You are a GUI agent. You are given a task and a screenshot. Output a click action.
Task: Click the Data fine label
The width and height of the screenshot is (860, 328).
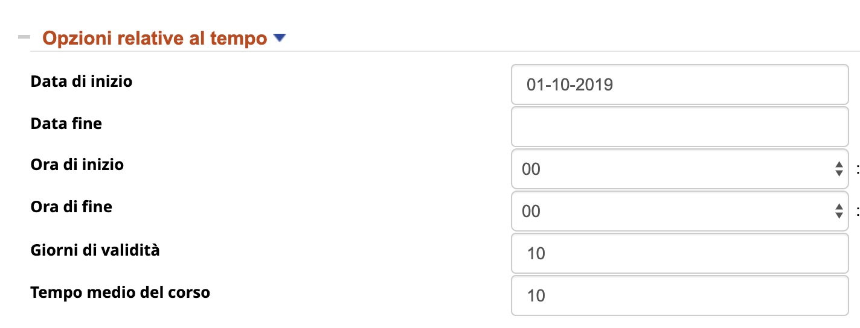click(66, 124)
